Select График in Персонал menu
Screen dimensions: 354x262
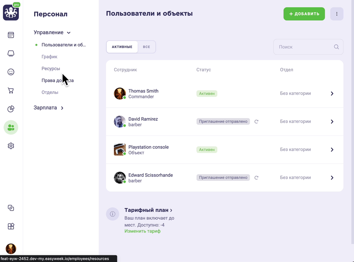tap(50, 57)
